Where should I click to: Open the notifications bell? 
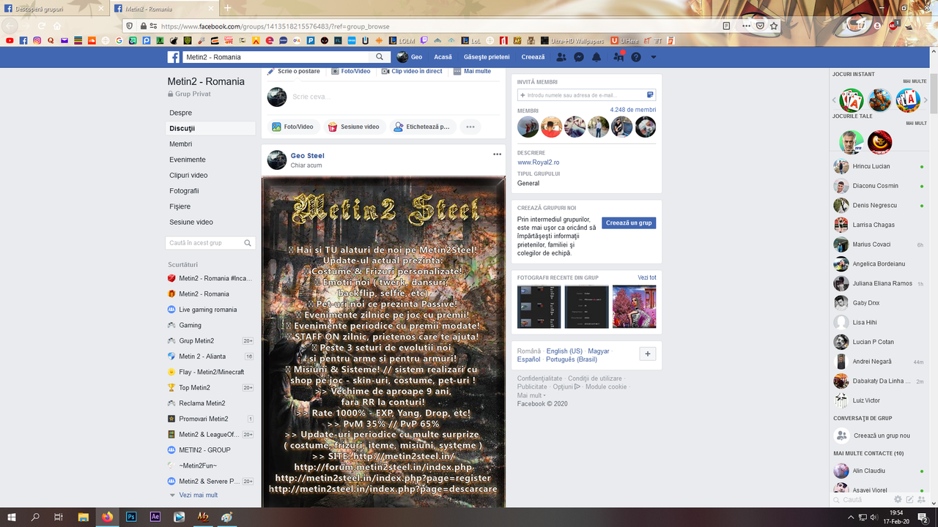pos(597,57)
